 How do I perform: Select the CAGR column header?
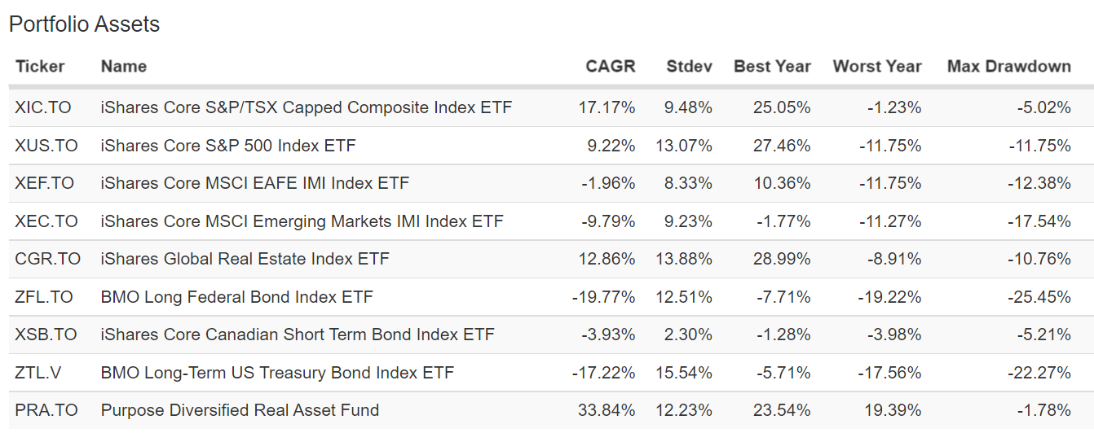610,67
